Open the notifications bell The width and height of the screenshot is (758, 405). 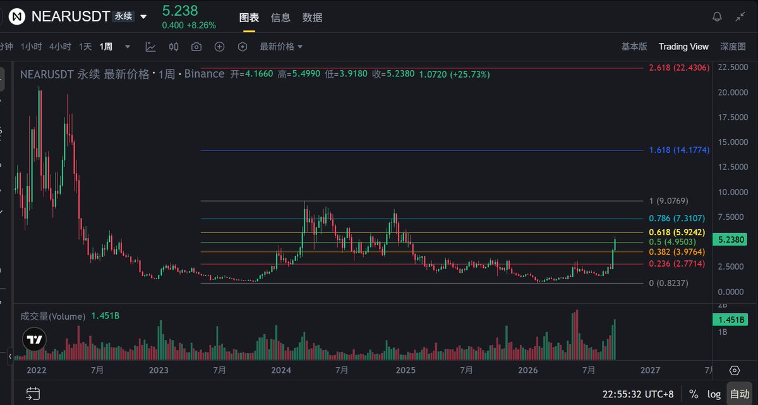point(717,17)
